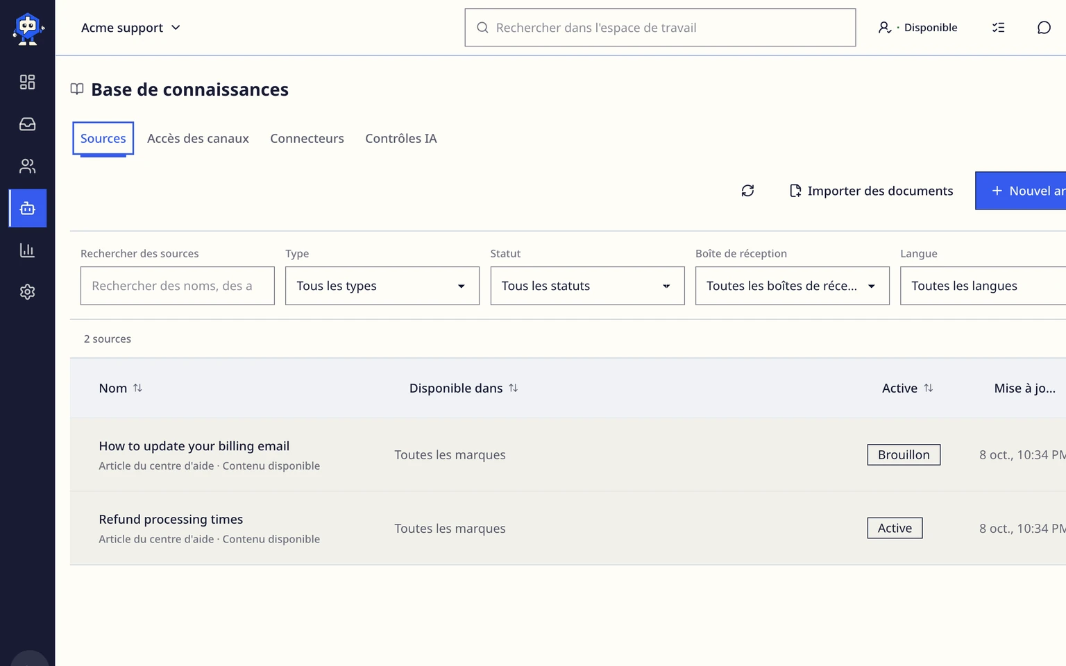
Task: Open the chat bubble icon in header
Action: [x=1044, y=28]
